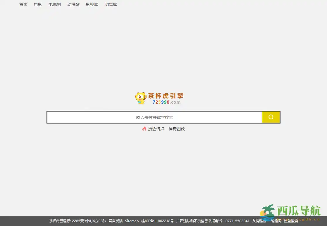Select hot search term 接近终点
Viewport: 327px width, 226px height.
[156, 129]
